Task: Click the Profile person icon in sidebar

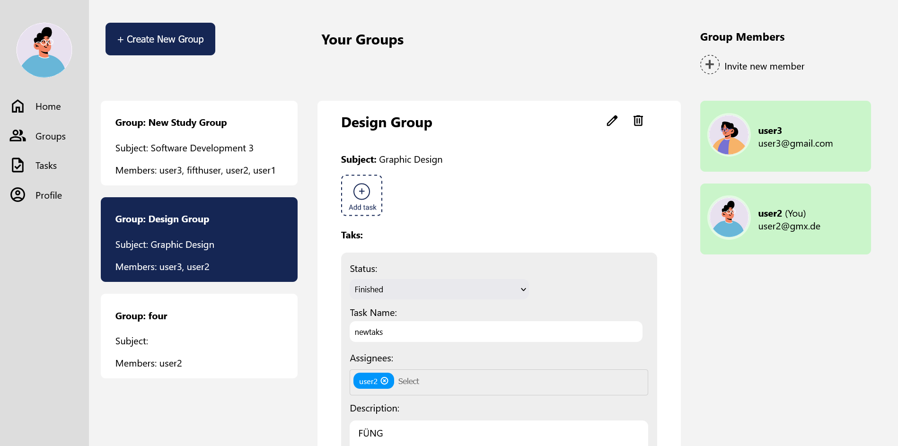Action: click(x=18, y=195)
